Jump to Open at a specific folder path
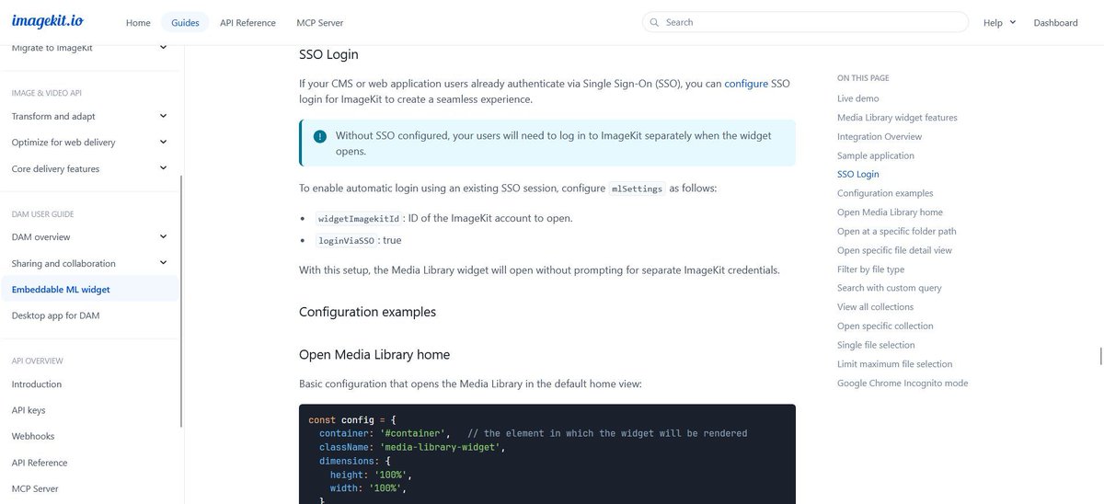 (x=897, y=231)
